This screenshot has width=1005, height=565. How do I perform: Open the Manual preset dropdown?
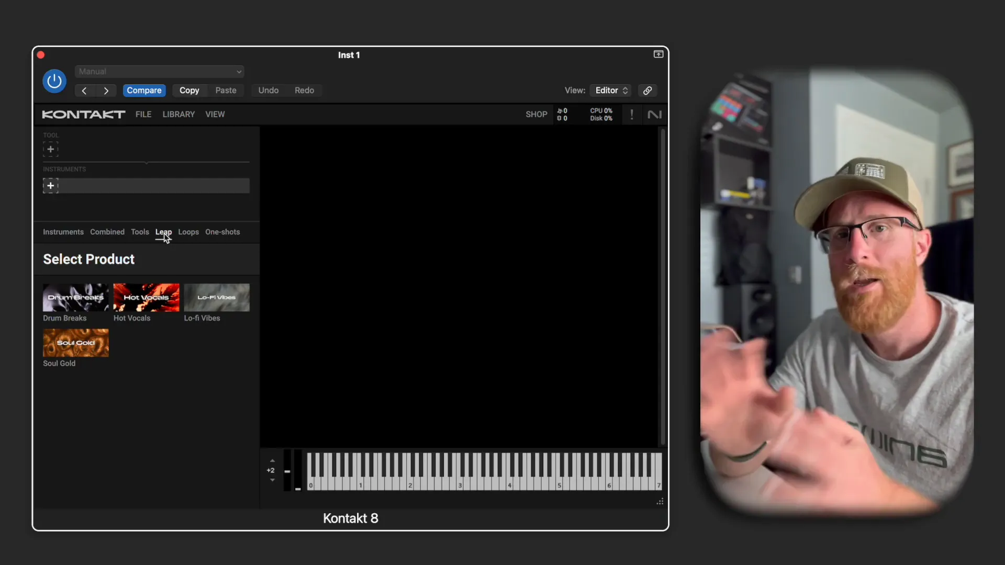tap(160, 72)
